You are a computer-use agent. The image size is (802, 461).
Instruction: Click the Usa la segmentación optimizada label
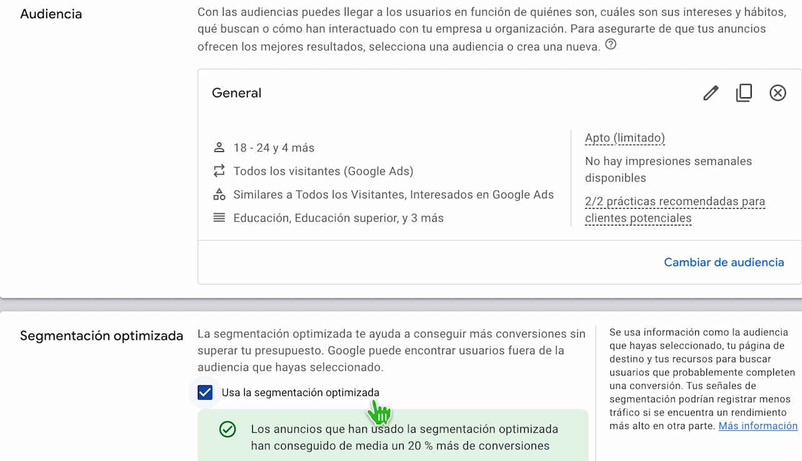pyautogui.click(x=300, y=392)
